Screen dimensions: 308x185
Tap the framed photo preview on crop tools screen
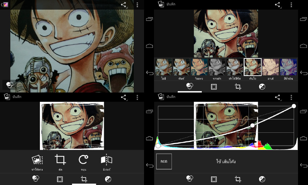click(x=72, y=126)
